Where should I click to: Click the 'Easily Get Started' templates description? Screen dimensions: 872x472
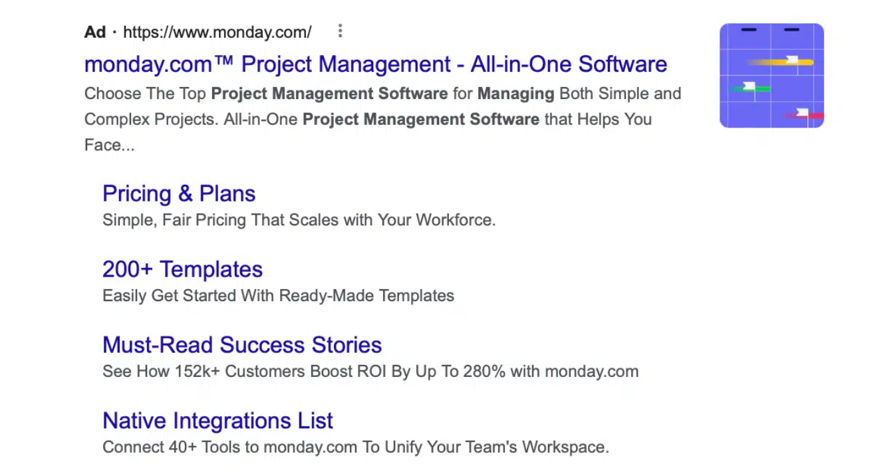[x=278, y=296]
